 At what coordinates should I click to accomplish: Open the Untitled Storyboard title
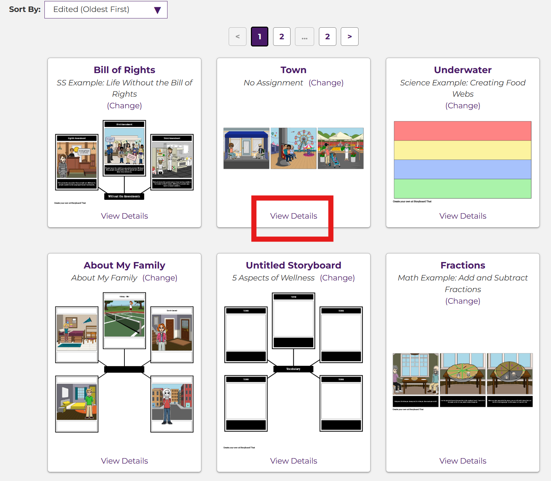[294, 265]
